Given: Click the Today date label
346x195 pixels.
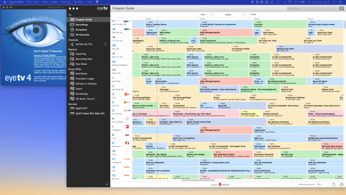Looking at the screenshot, I should [228, 15].
